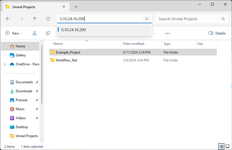
Task: Navigate up one folder level
Action: 35,19
